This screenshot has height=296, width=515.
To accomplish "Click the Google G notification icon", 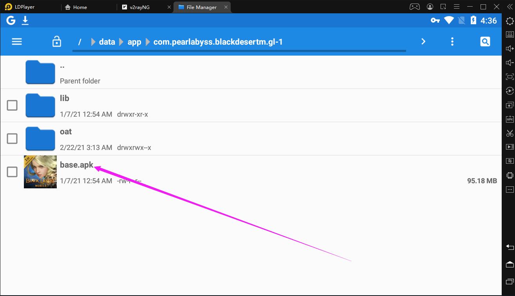I will [11, 20].
